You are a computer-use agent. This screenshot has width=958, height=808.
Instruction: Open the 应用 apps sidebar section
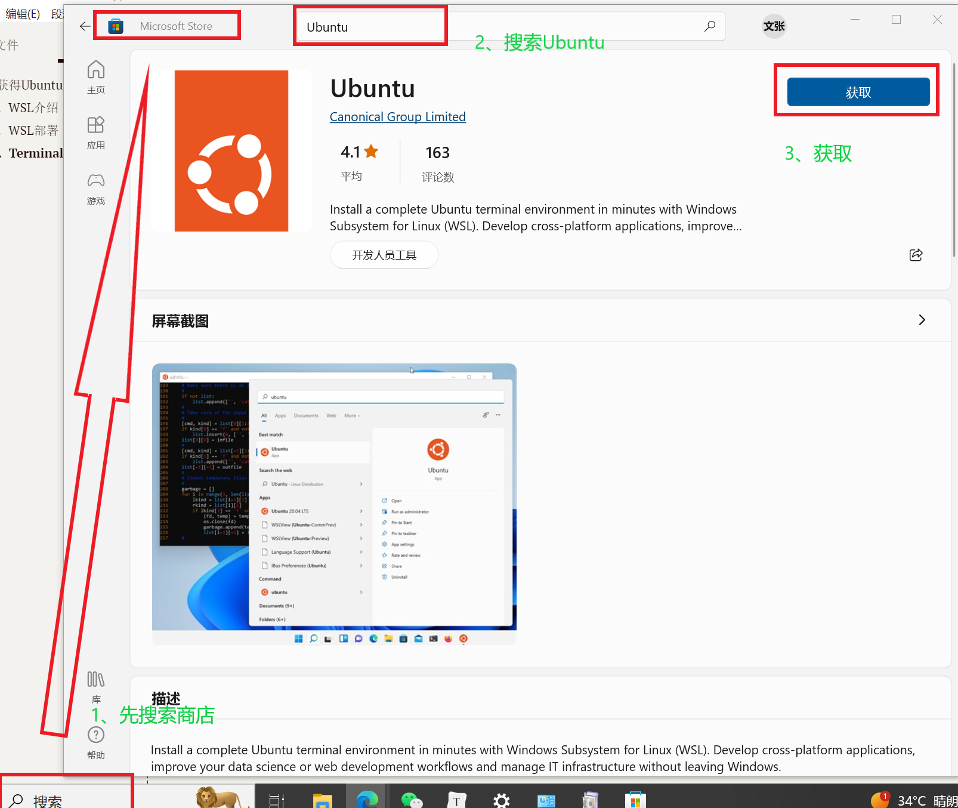96,132
